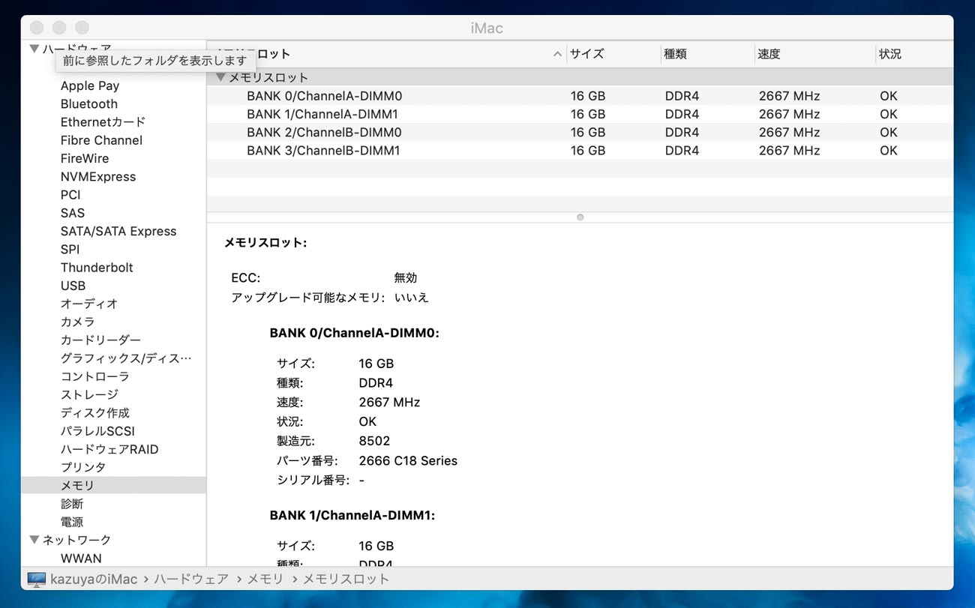Viewport: 975px width, 608px height.
Task: Click ハードウェア in bottom path bar
Action: coord(190,579)
